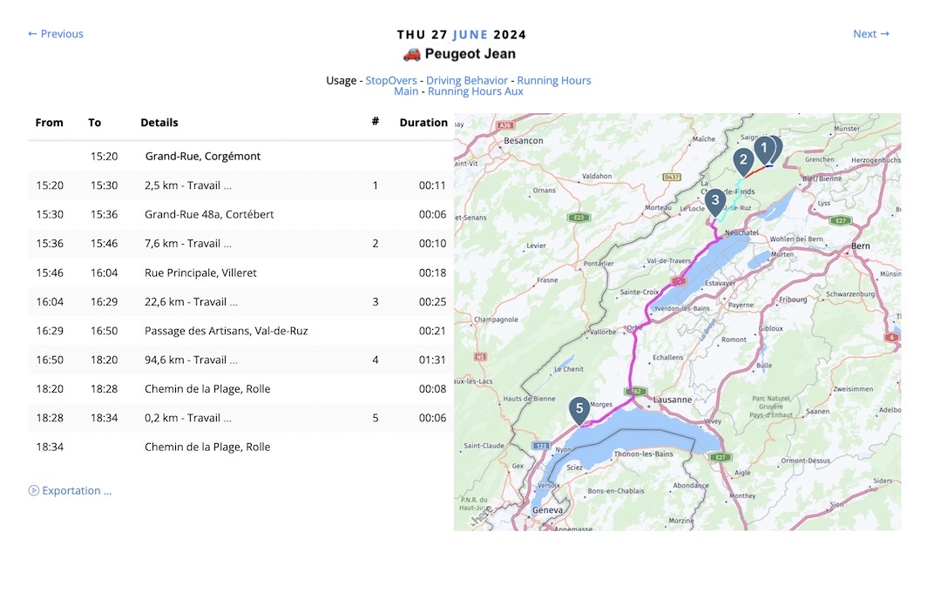Expand details of the 7,6 km Travail trip

(227, 244)
